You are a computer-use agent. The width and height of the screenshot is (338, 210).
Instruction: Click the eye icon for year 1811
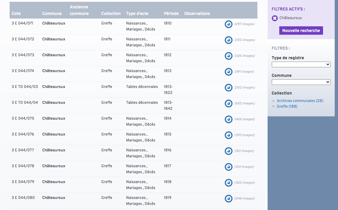pyautogui.click(x=228, y=40)
